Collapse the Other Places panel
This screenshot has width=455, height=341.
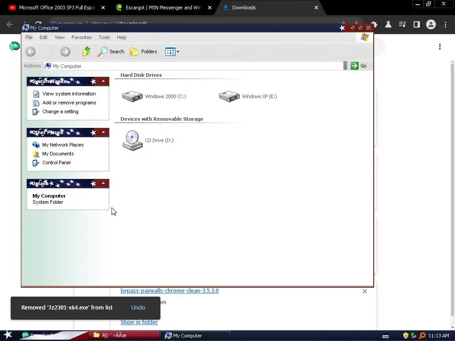point(103,132)
